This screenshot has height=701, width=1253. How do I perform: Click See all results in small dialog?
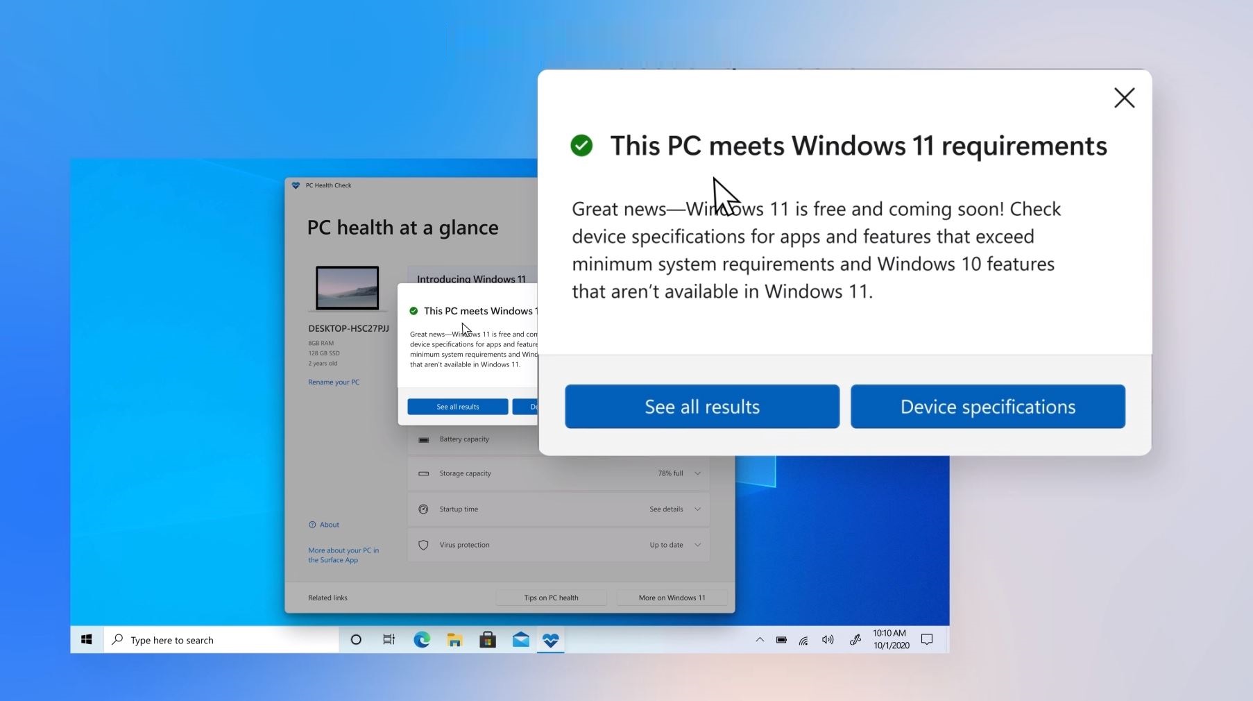[458, 407]
